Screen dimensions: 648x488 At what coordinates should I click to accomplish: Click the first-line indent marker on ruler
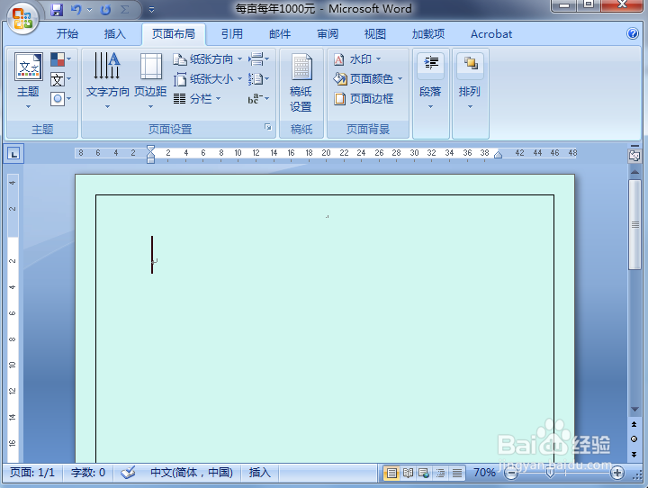pos(151,149)
